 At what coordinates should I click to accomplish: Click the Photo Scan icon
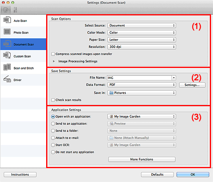(x=7, y=32)
